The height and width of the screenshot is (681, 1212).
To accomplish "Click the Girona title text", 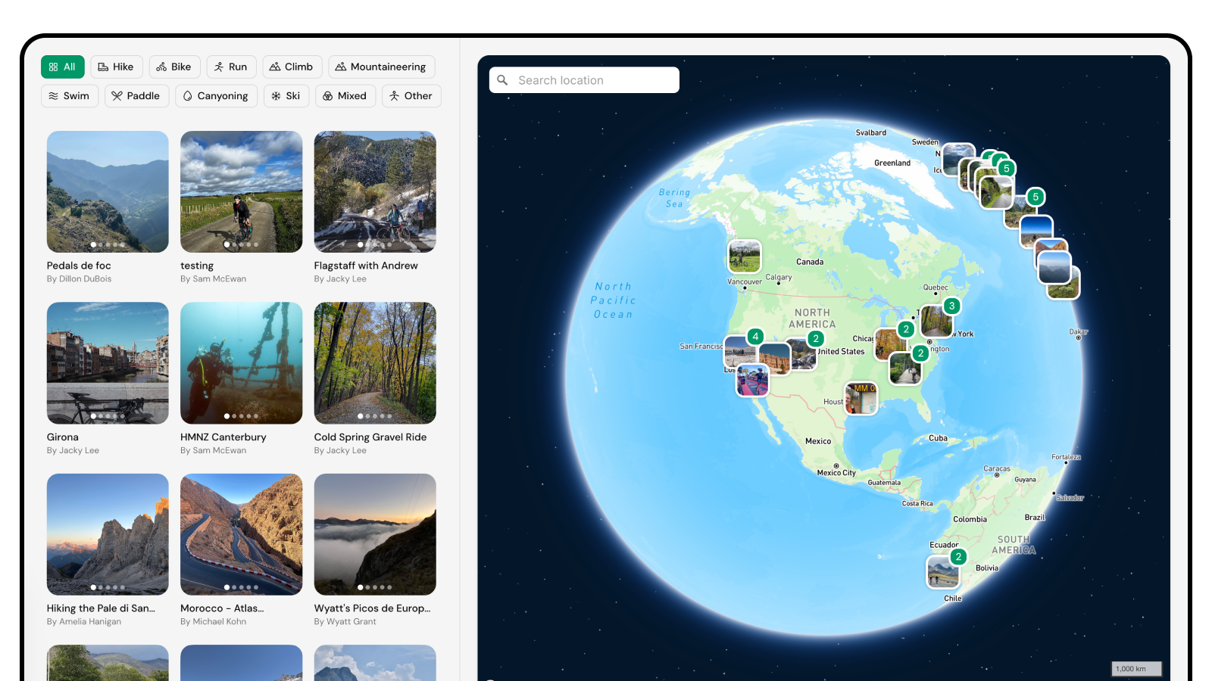I will tap(63, 437).
